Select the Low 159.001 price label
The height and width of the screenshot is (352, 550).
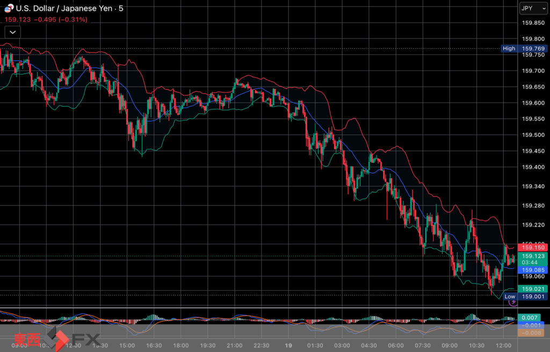coord(525,297)
